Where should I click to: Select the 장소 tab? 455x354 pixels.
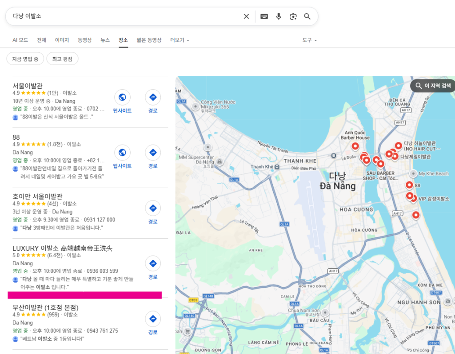[x=123, y=40]
